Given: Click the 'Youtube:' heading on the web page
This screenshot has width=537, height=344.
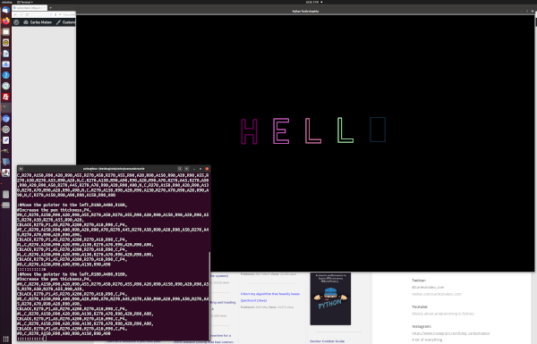Looking at the screenshot, I should (420, 306).
